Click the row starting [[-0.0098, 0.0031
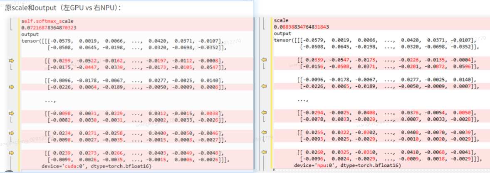Image resolution: width=490 pixels, height=173 pixels. (x=134, y=113)
